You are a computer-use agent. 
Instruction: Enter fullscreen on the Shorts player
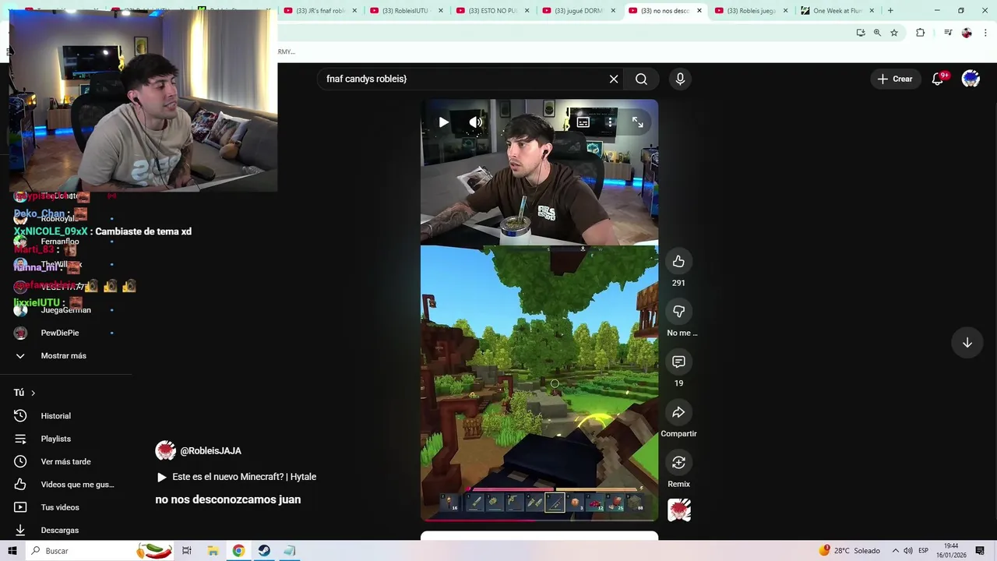(637, 122)
